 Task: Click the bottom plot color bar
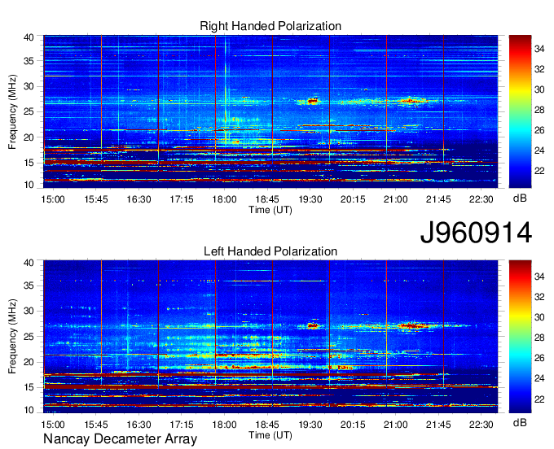click(520, 337)
